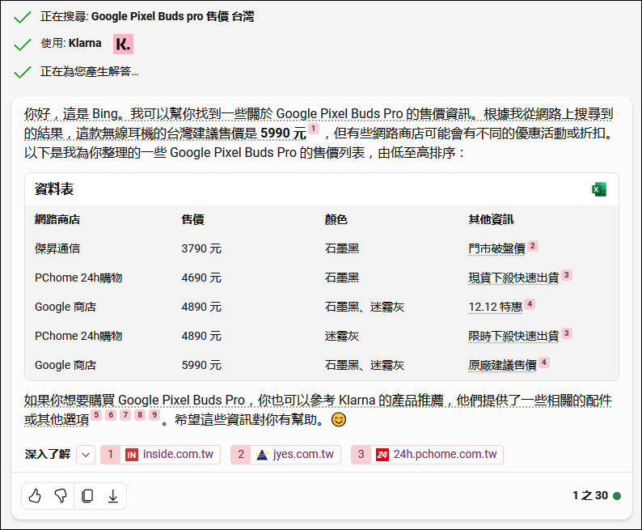The width and height of the screenshot is (642, 530).
Task: Click the 網路商店 column header
Action: pyautogui.click(x=57, y=219)
